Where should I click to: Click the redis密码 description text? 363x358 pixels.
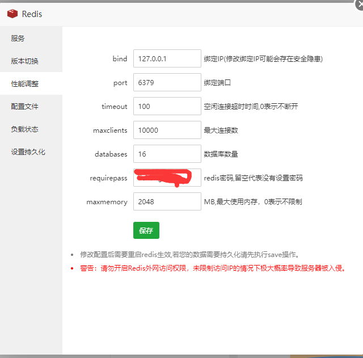pyautogui.click(x=254, y=178)
